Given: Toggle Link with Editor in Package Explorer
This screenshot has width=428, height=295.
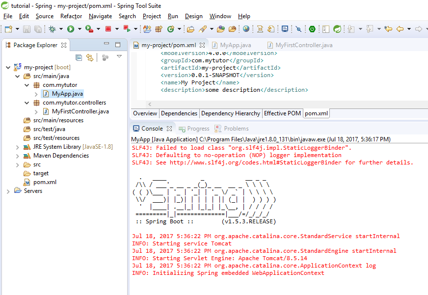Looking at the screenshot, I should [x=90, y=57].
